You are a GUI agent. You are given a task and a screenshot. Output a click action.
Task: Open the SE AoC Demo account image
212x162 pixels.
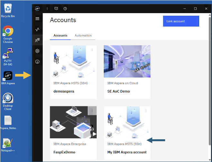coord(127,61)
